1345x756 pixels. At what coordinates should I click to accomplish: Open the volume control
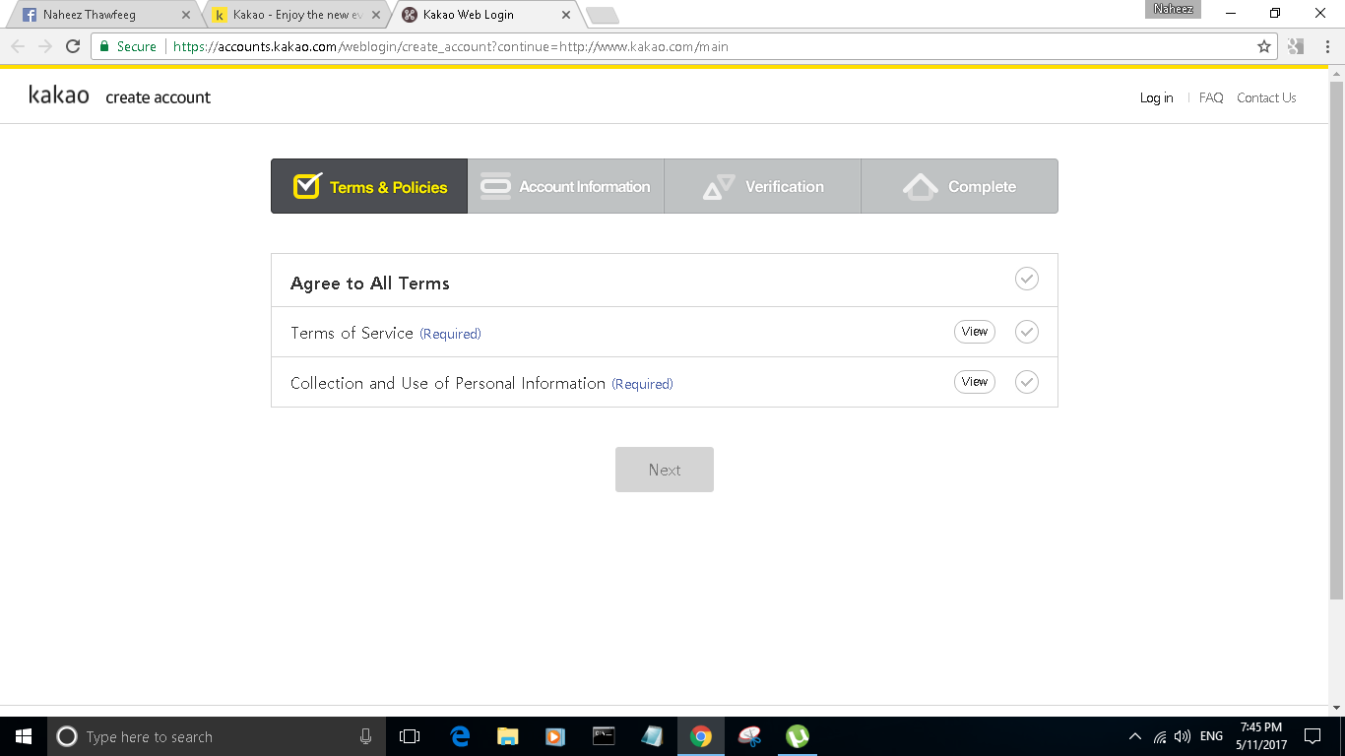[1183, 736]
